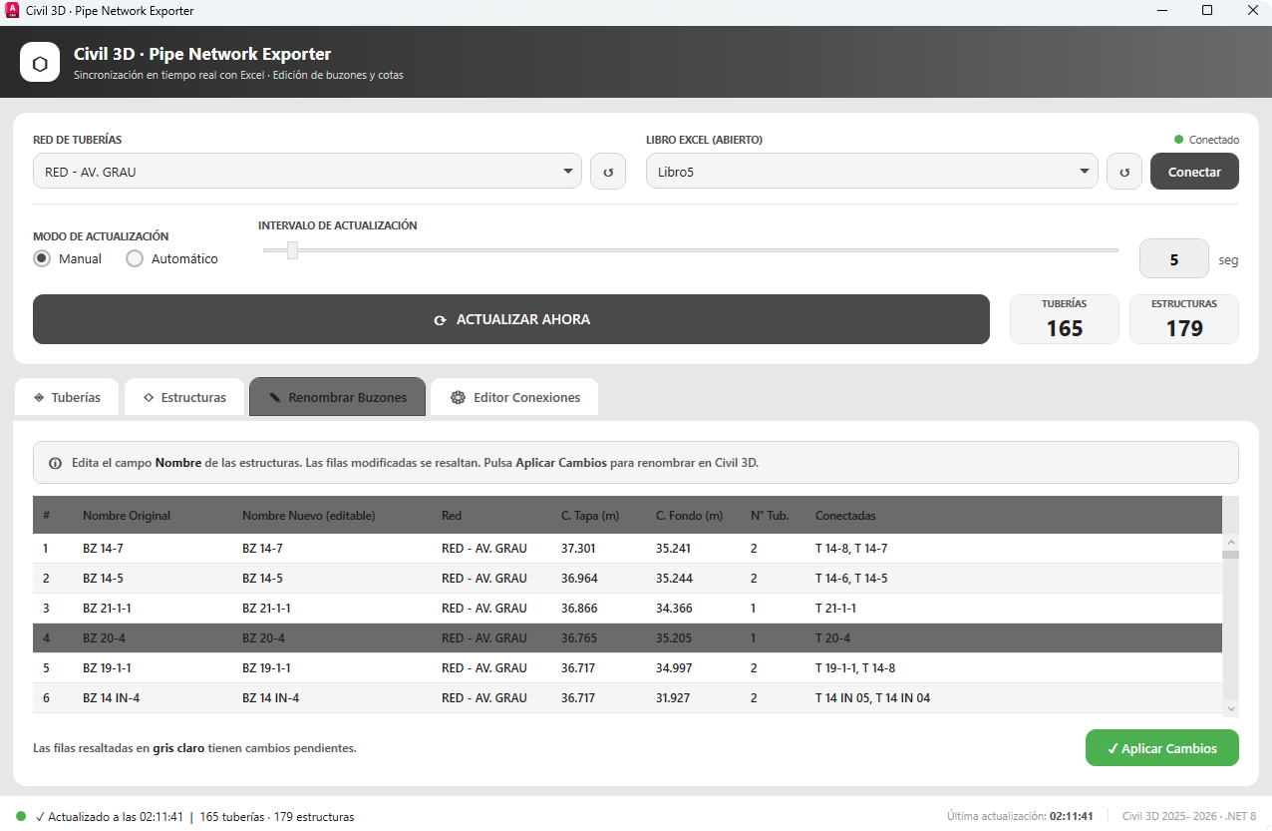Switch to the Estructuras tab

click(x=184, y=397)
